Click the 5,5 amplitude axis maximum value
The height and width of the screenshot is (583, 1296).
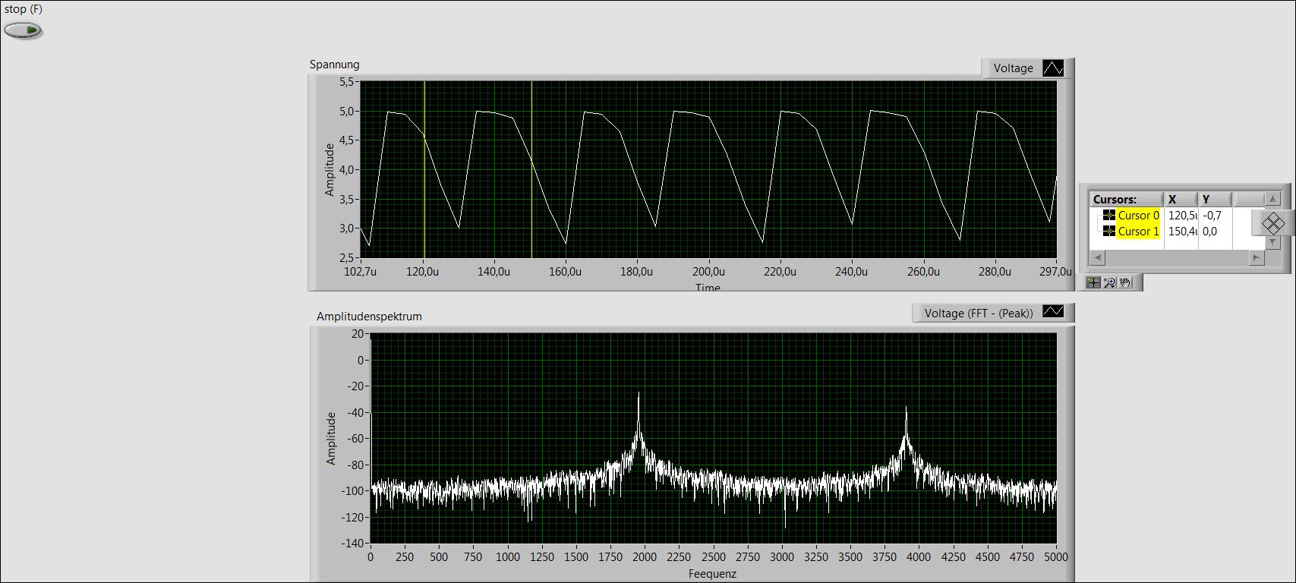347,82
